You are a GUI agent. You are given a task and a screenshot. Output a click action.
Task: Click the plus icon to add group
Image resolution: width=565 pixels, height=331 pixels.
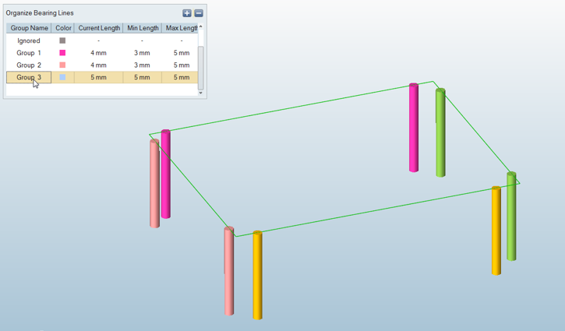point(187,13)
